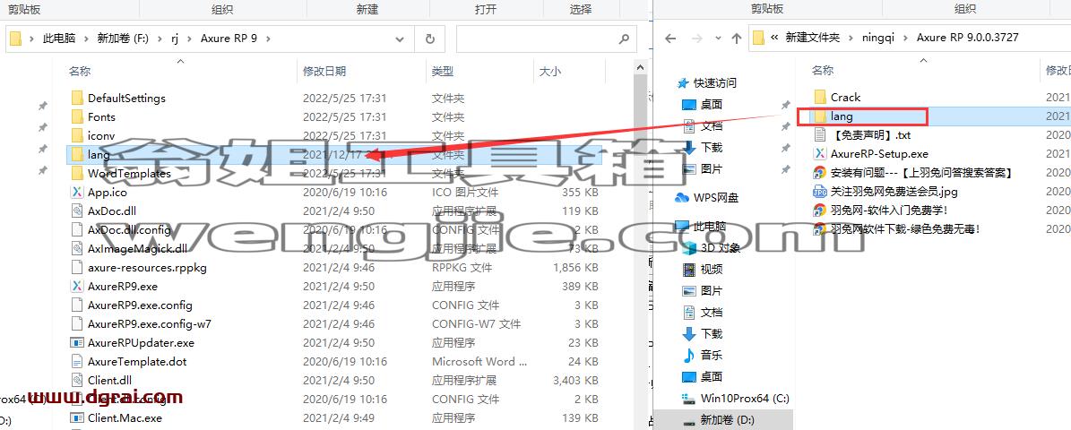The width and height of the screenshot is (1071, 430).
Task: Sort by 类型 column in left window
Action: pos(442,71)
